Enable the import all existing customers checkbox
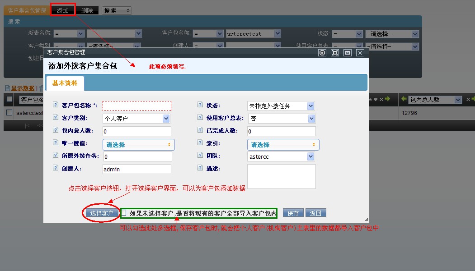Screen dimensions: 475x271 [124, 213]
